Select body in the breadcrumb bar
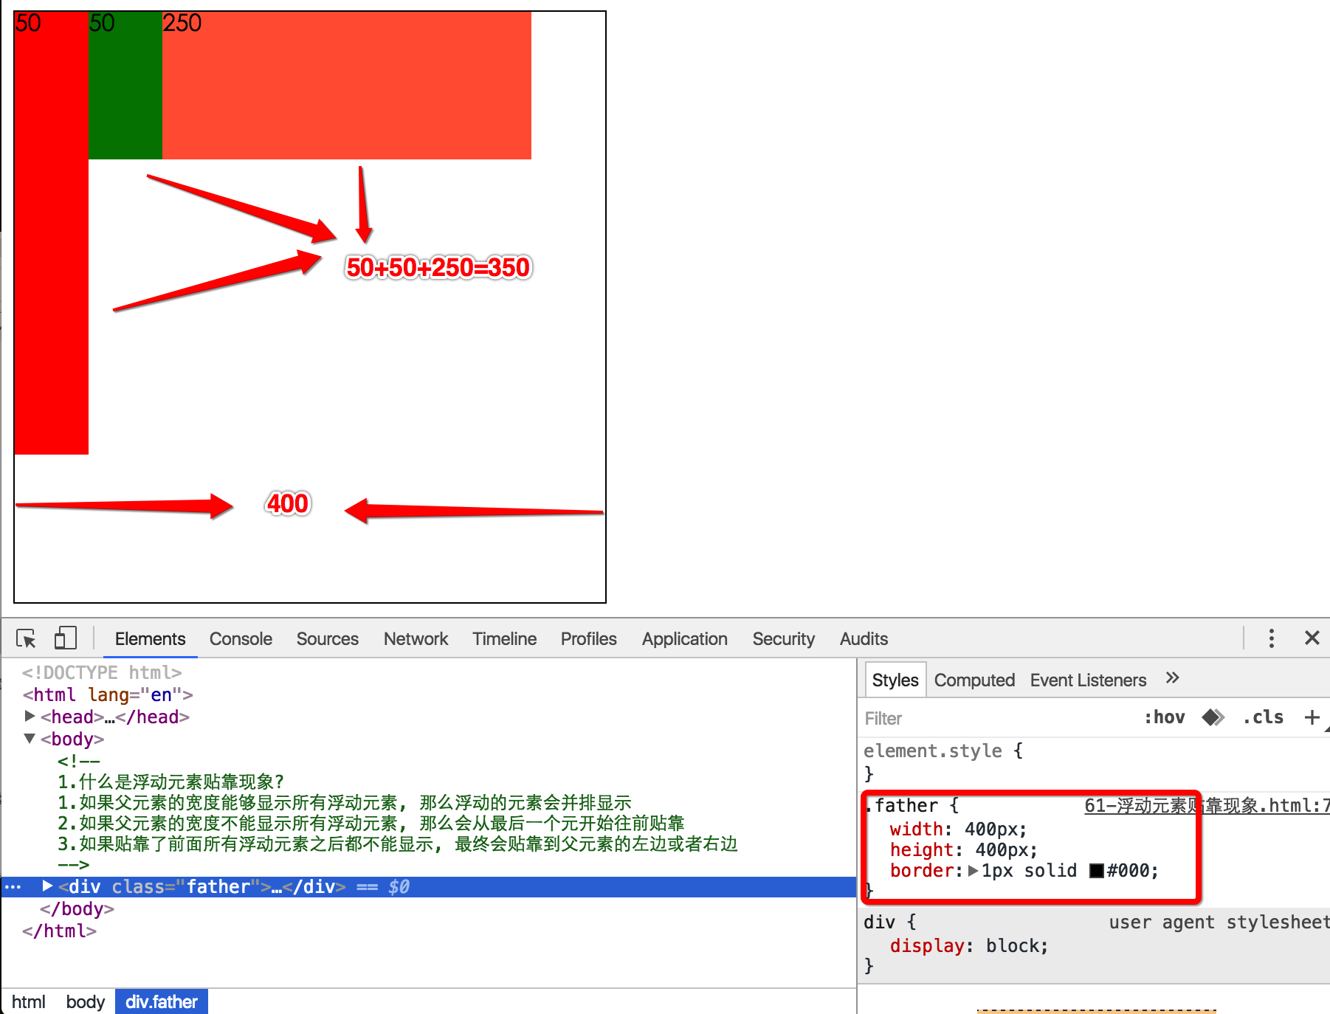Screen dimensions: 1330x1014 pos(85,1001)
